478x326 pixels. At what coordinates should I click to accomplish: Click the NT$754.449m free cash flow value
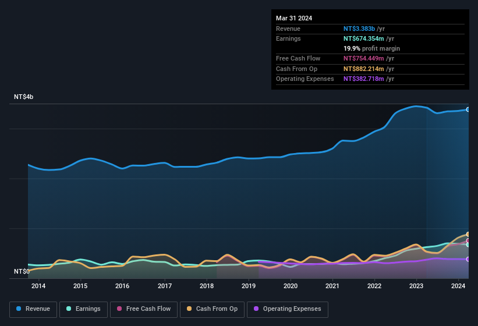[x=364, y=58]
